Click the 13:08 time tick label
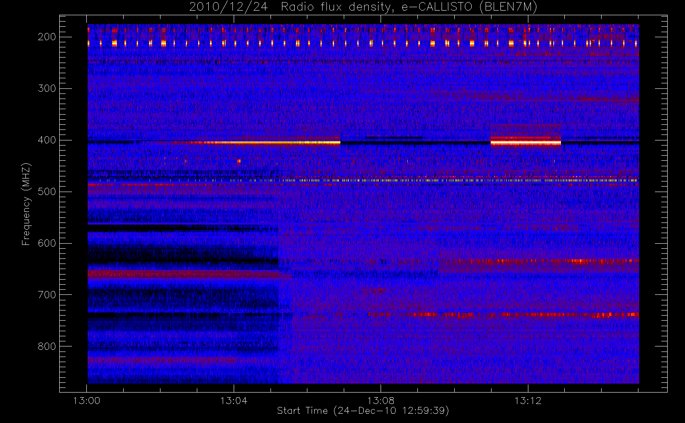The height and width of the screenshot is (423, 685). pos(381,401)
